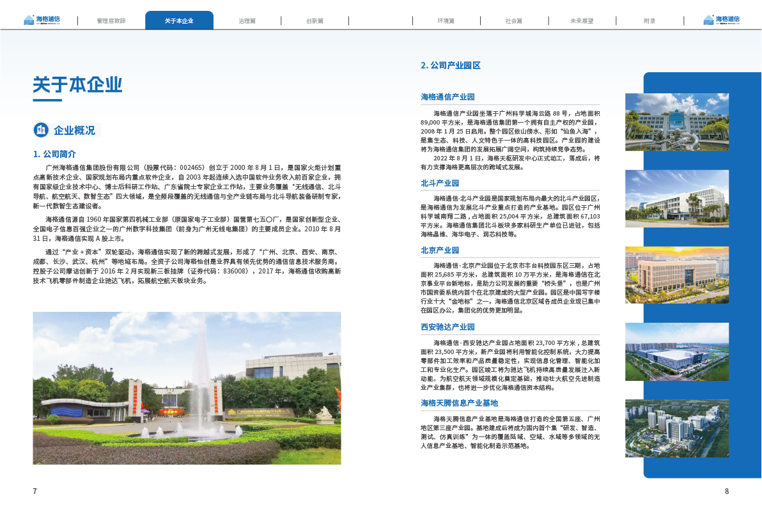
Task: Open the 社会篇 navigation tab
Action: (x=513, y=20)
